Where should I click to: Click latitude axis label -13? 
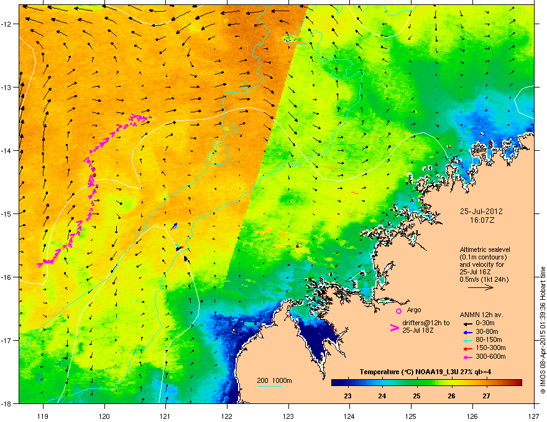tap(7, 87)
